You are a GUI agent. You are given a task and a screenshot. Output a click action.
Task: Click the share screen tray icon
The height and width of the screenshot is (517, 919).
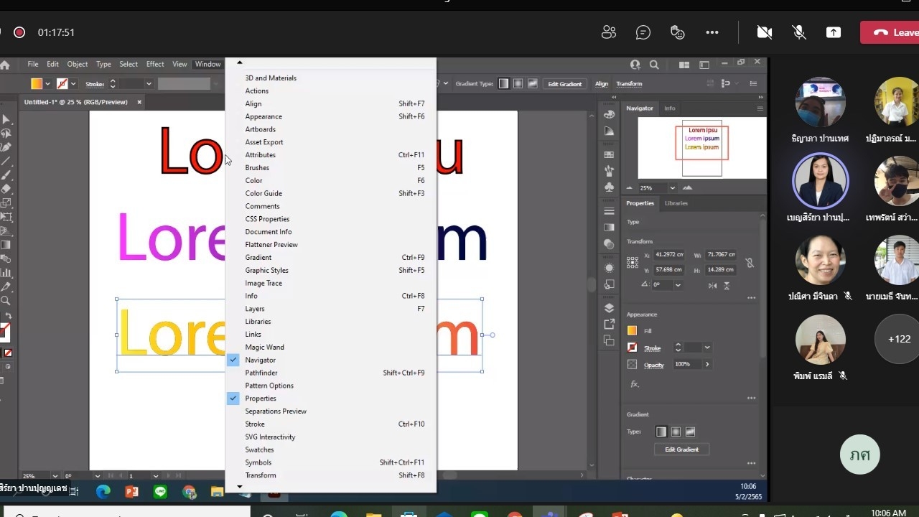834,32
